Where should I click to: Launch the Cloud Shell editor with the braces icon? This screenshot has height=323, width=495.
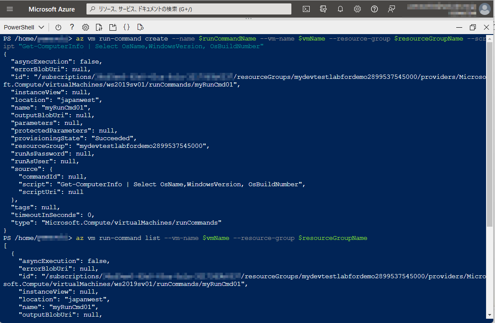pyautogui.click(x=126, y=27)
